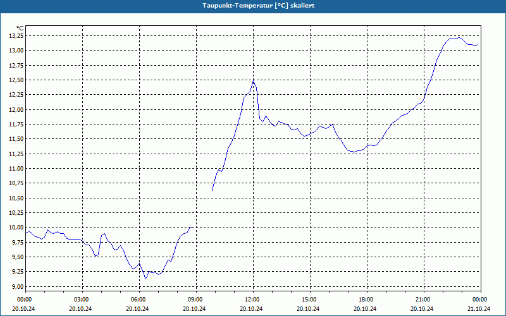Click the chart title Taupunkt-Temperatur [°C] skaliert
The image size is (506, 316).
click(x=259, y=6)
